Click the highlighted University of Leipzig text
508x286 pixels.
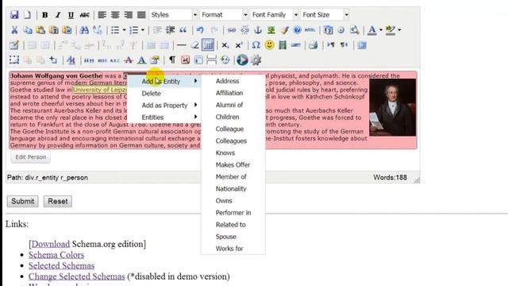[99, 90]
